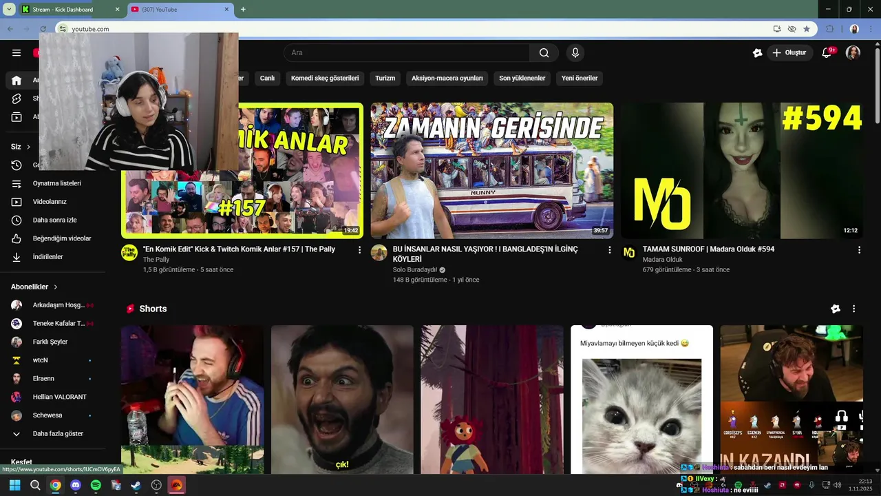Open the Chrome extensions puzzle icon
This screenshot has height=496, width=881.
[829, 29]
